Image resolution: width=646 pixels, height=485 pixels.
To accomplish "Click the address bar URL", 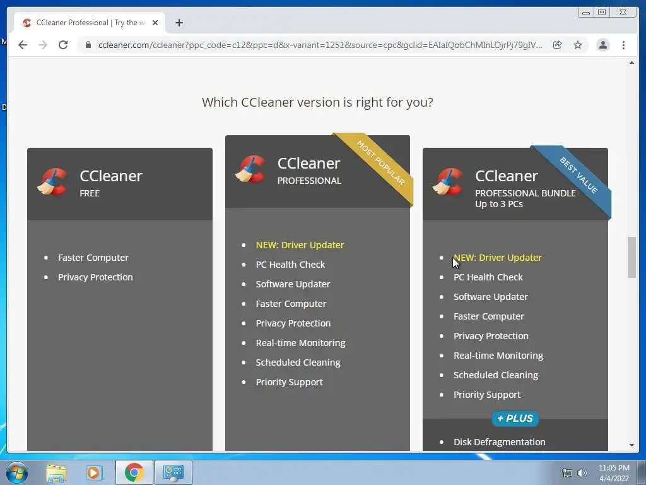I will click(x=320, y=45).
